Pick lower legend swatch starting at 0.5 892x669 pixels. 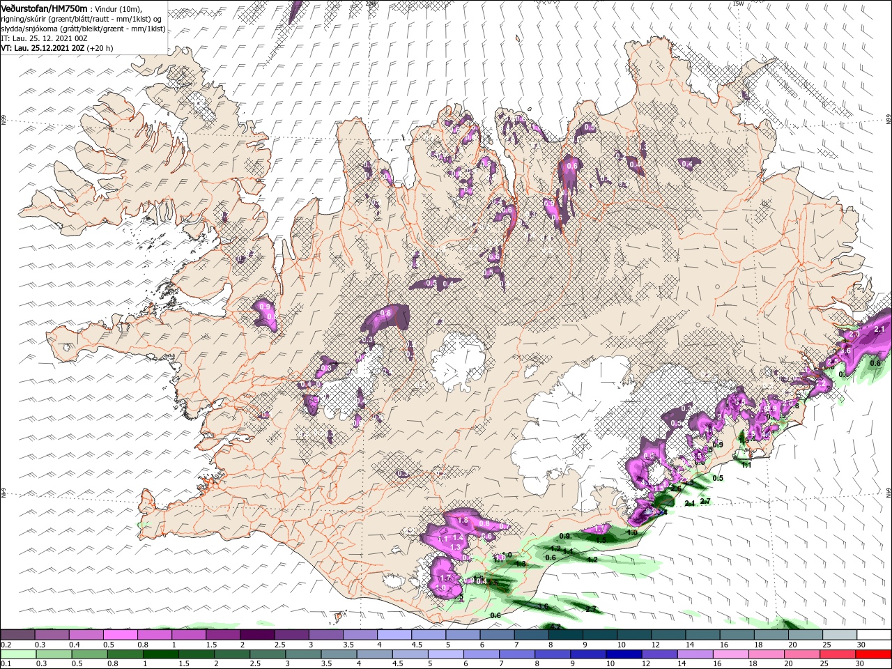[x=89, y=654]
